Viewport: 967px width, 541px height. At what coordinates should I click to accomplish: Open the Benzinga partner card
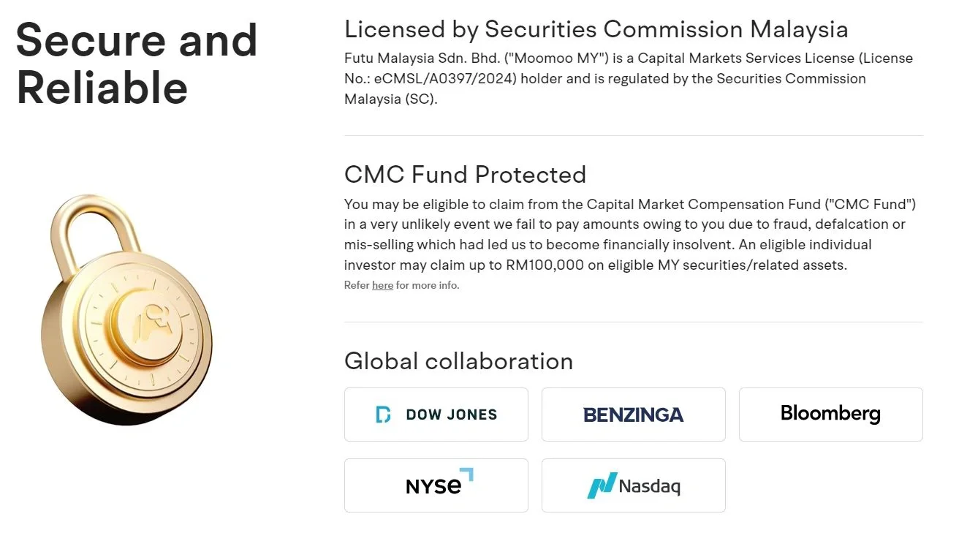pyautogui.click(x=633, y=415)
